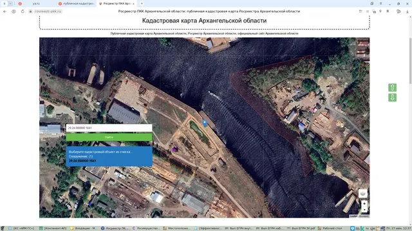Expand the tab list dropdown arrow
The height and width of the screenshot is (231, 412).
(10, 3)
